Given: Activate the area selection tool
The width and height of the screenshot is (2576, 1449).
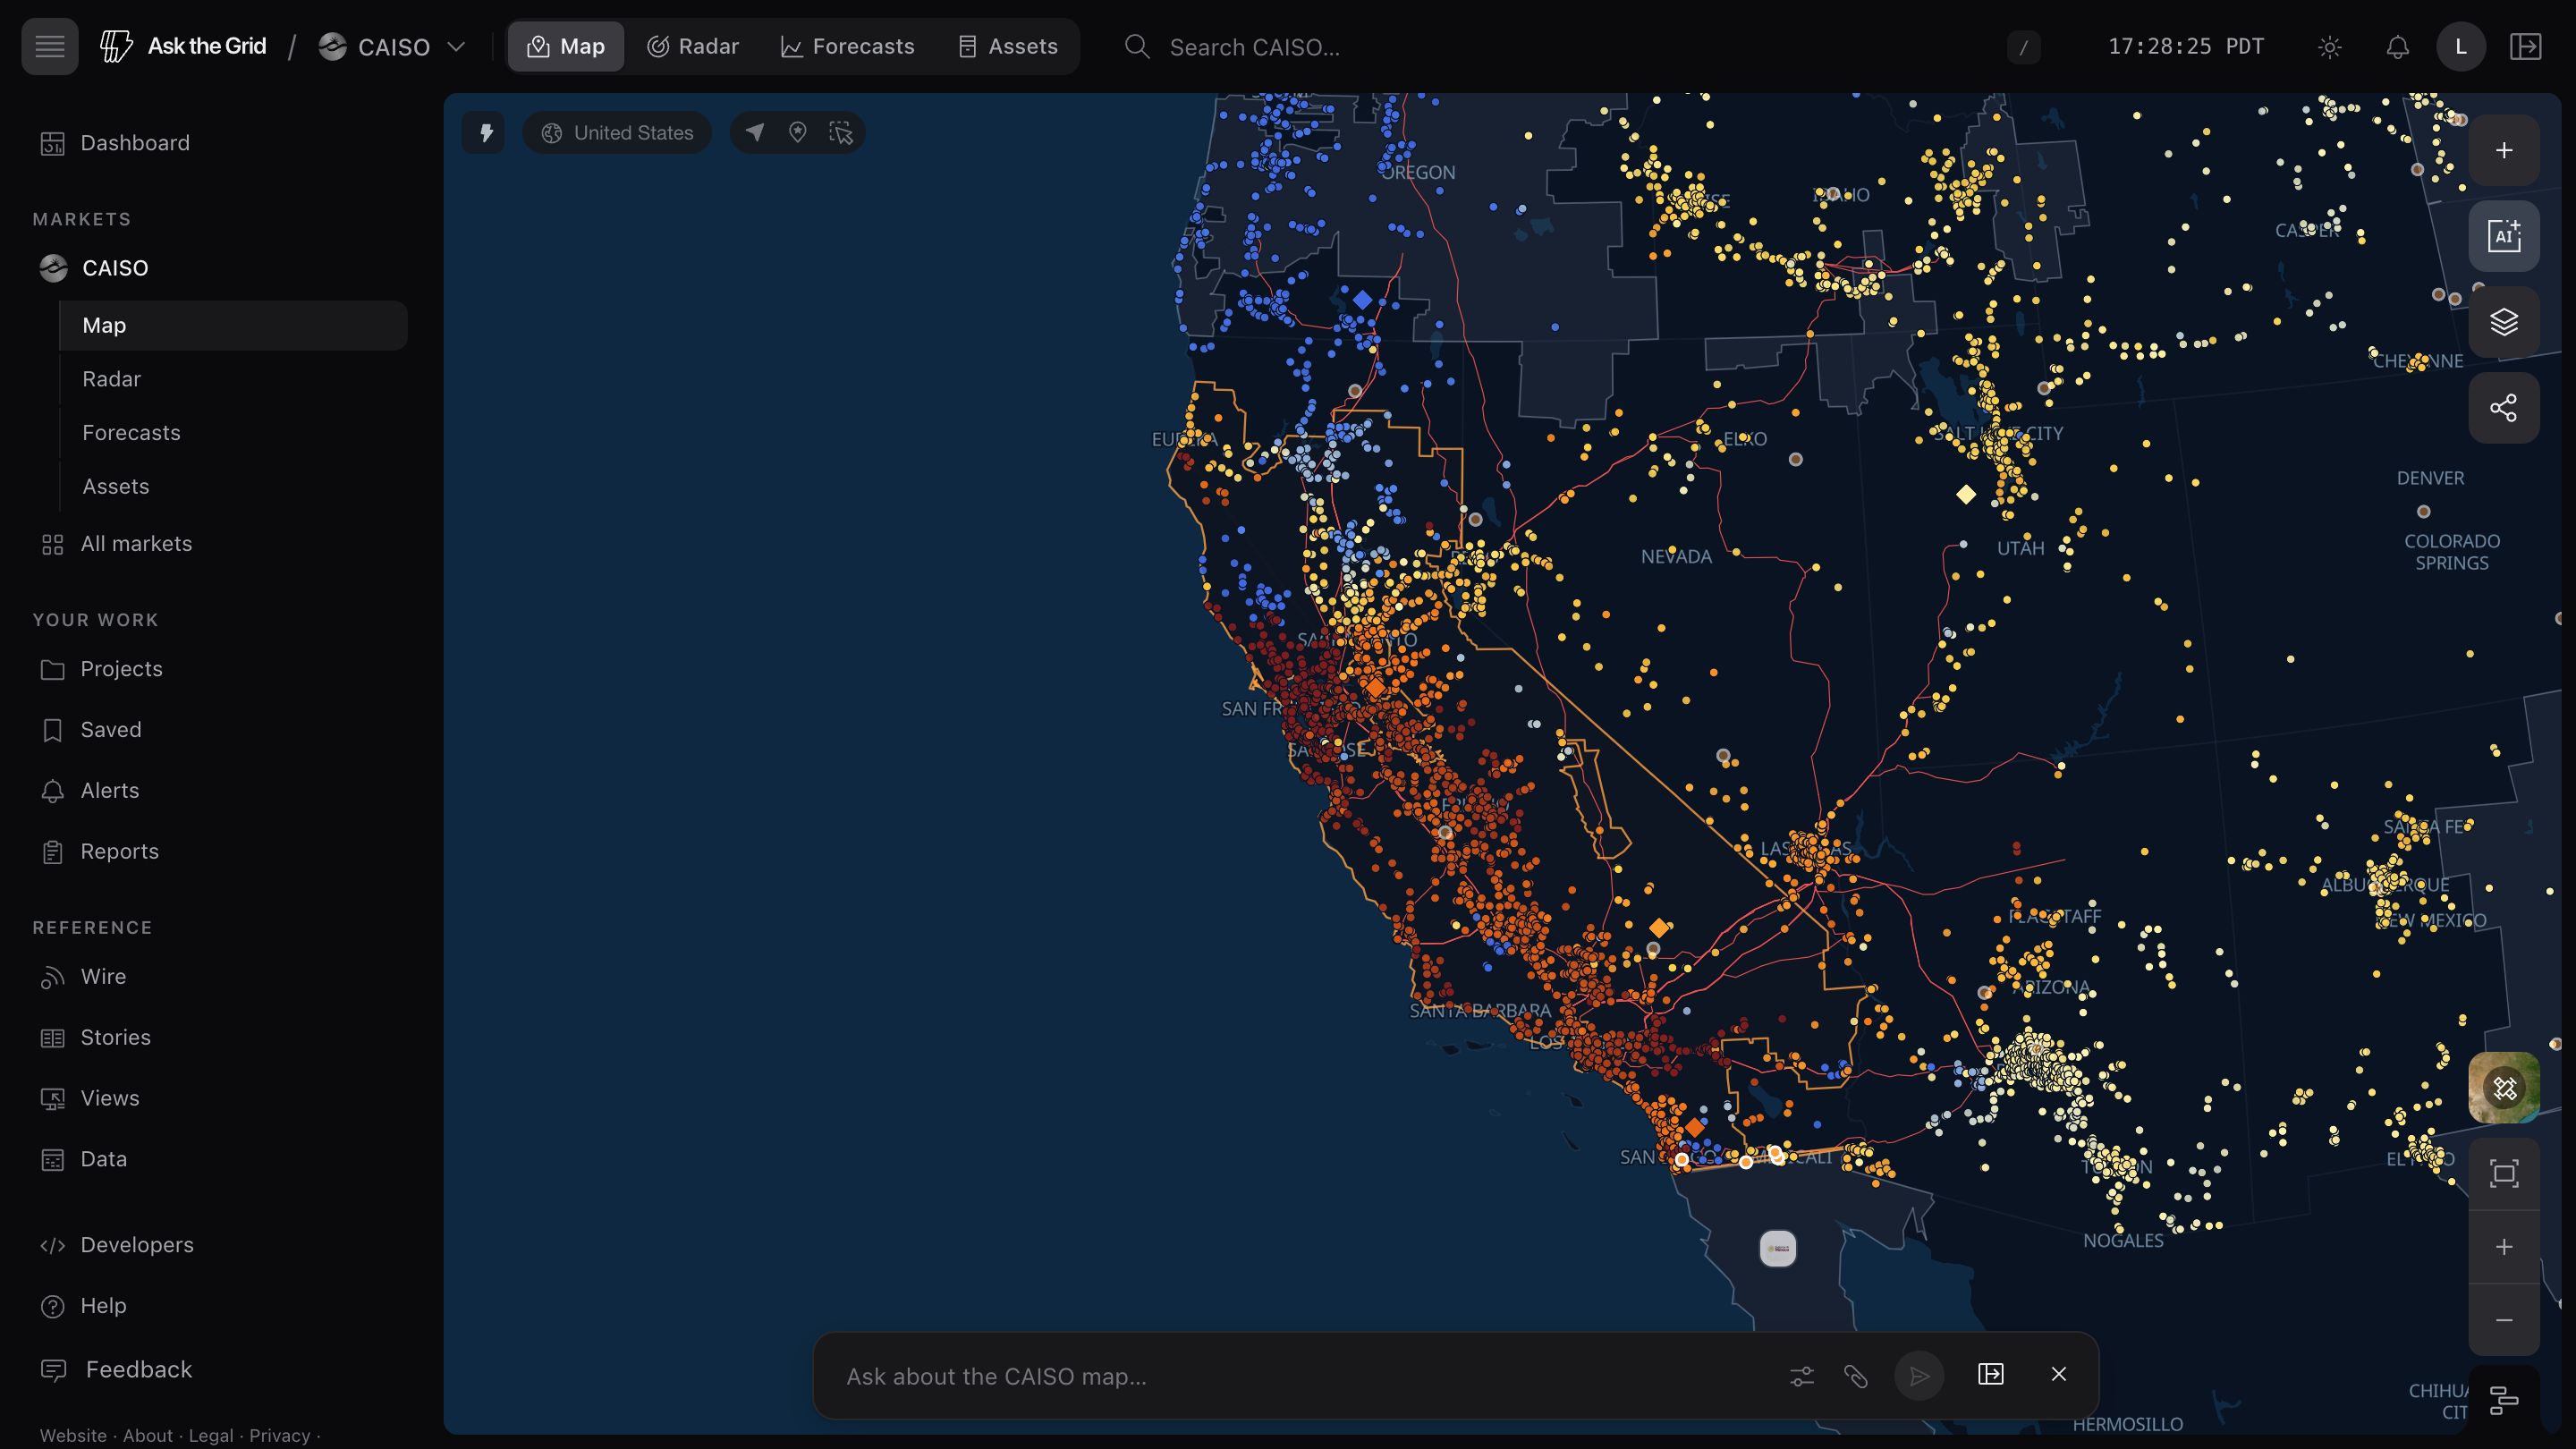Looking at the screenshot, I should (x=841, y=132).
